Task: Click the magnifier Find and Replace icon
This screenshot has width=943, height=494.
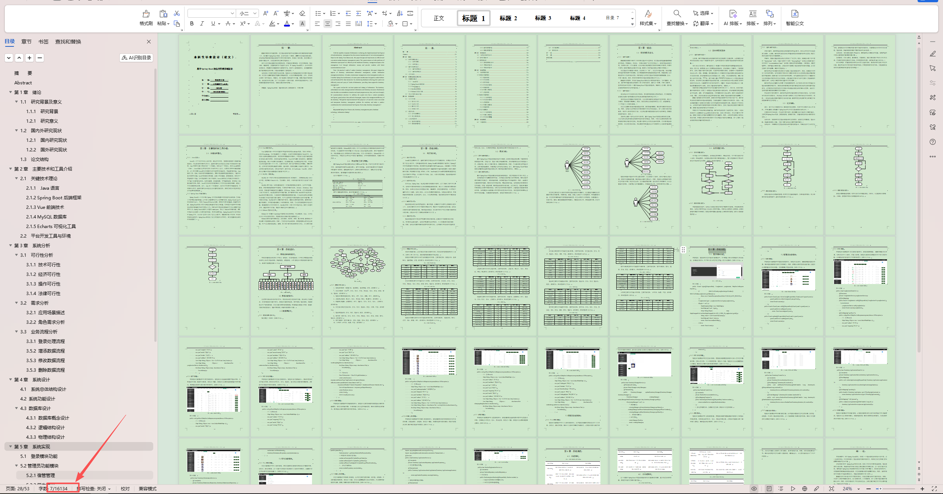Action: [x=677, y=14]
